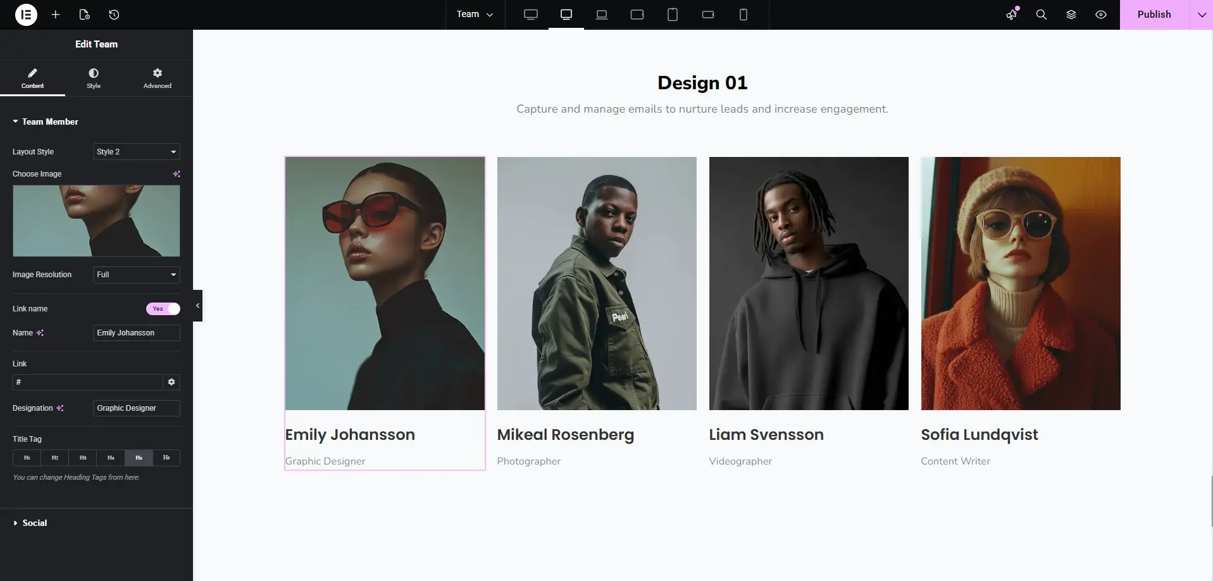1213x581 pixels.
Task: Click the link options gear icon
Action: click(x=171, y=382)
